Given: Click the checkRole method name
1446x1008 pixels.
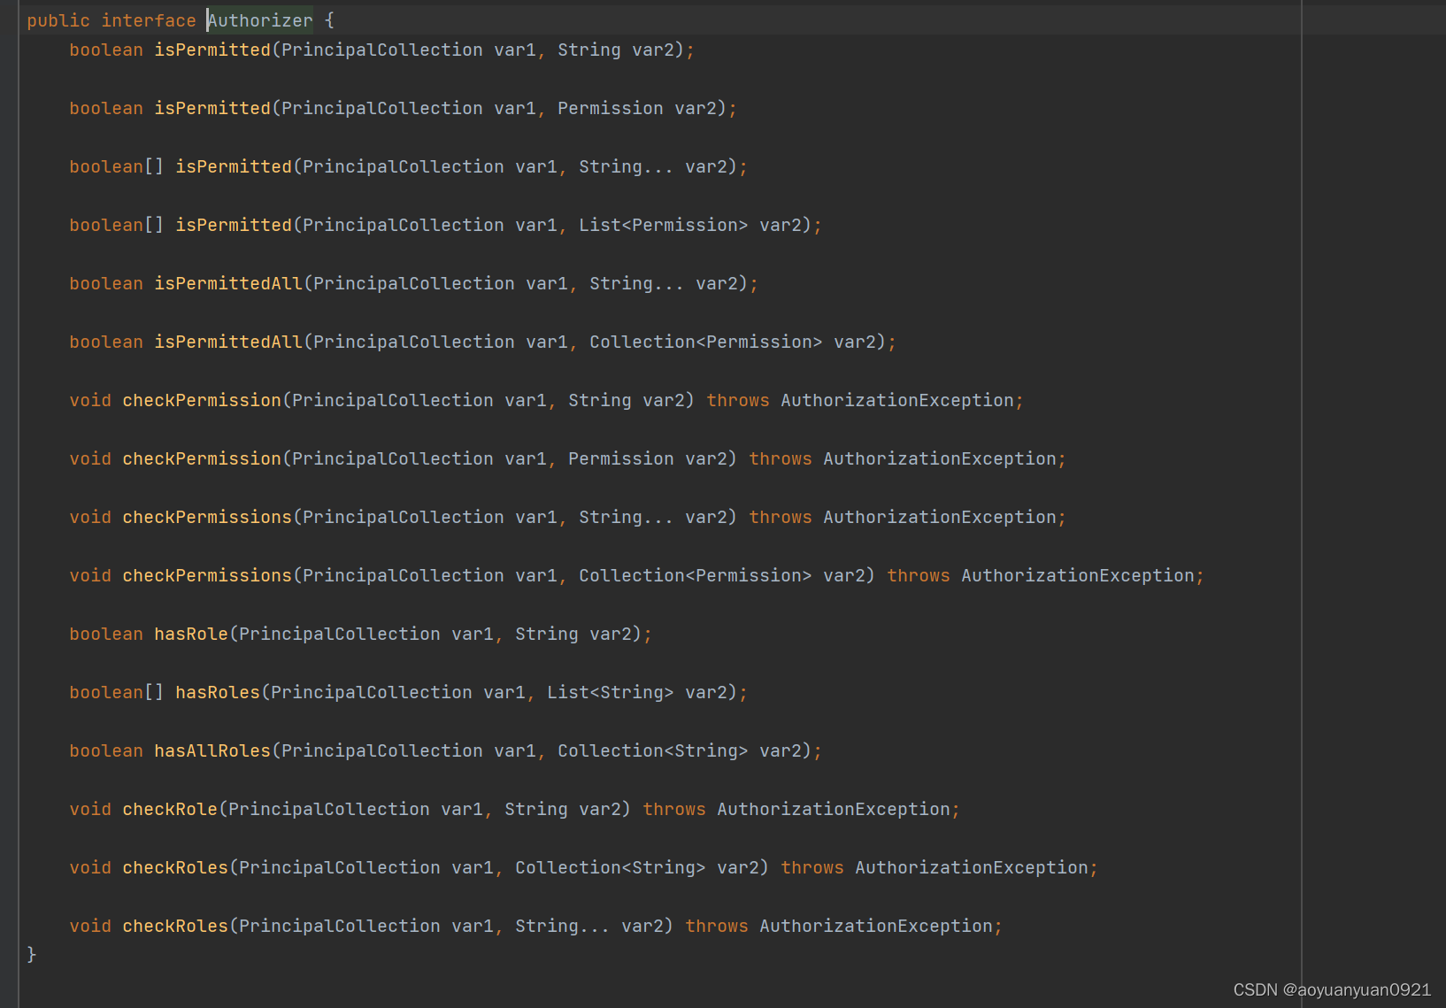Looking at the screenshot, I should pyautogui.click(x=170, y=809).
